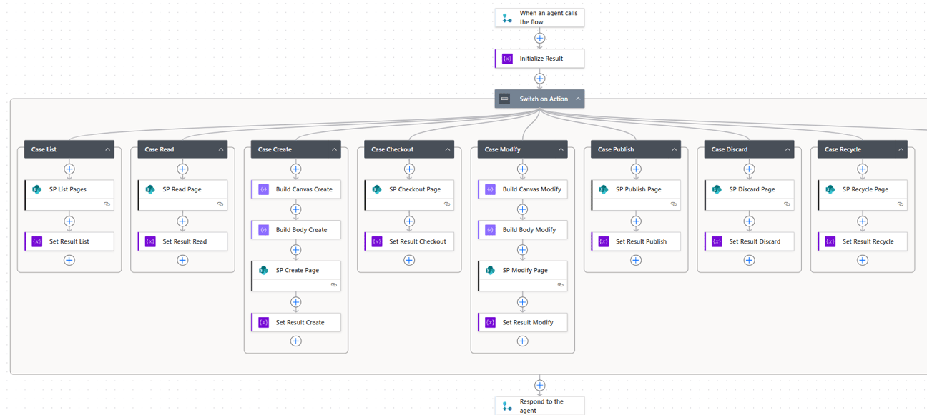Click the Switch on Action switch icon
927x415 pixels.
pyautogui.click(x=505, y=98)
